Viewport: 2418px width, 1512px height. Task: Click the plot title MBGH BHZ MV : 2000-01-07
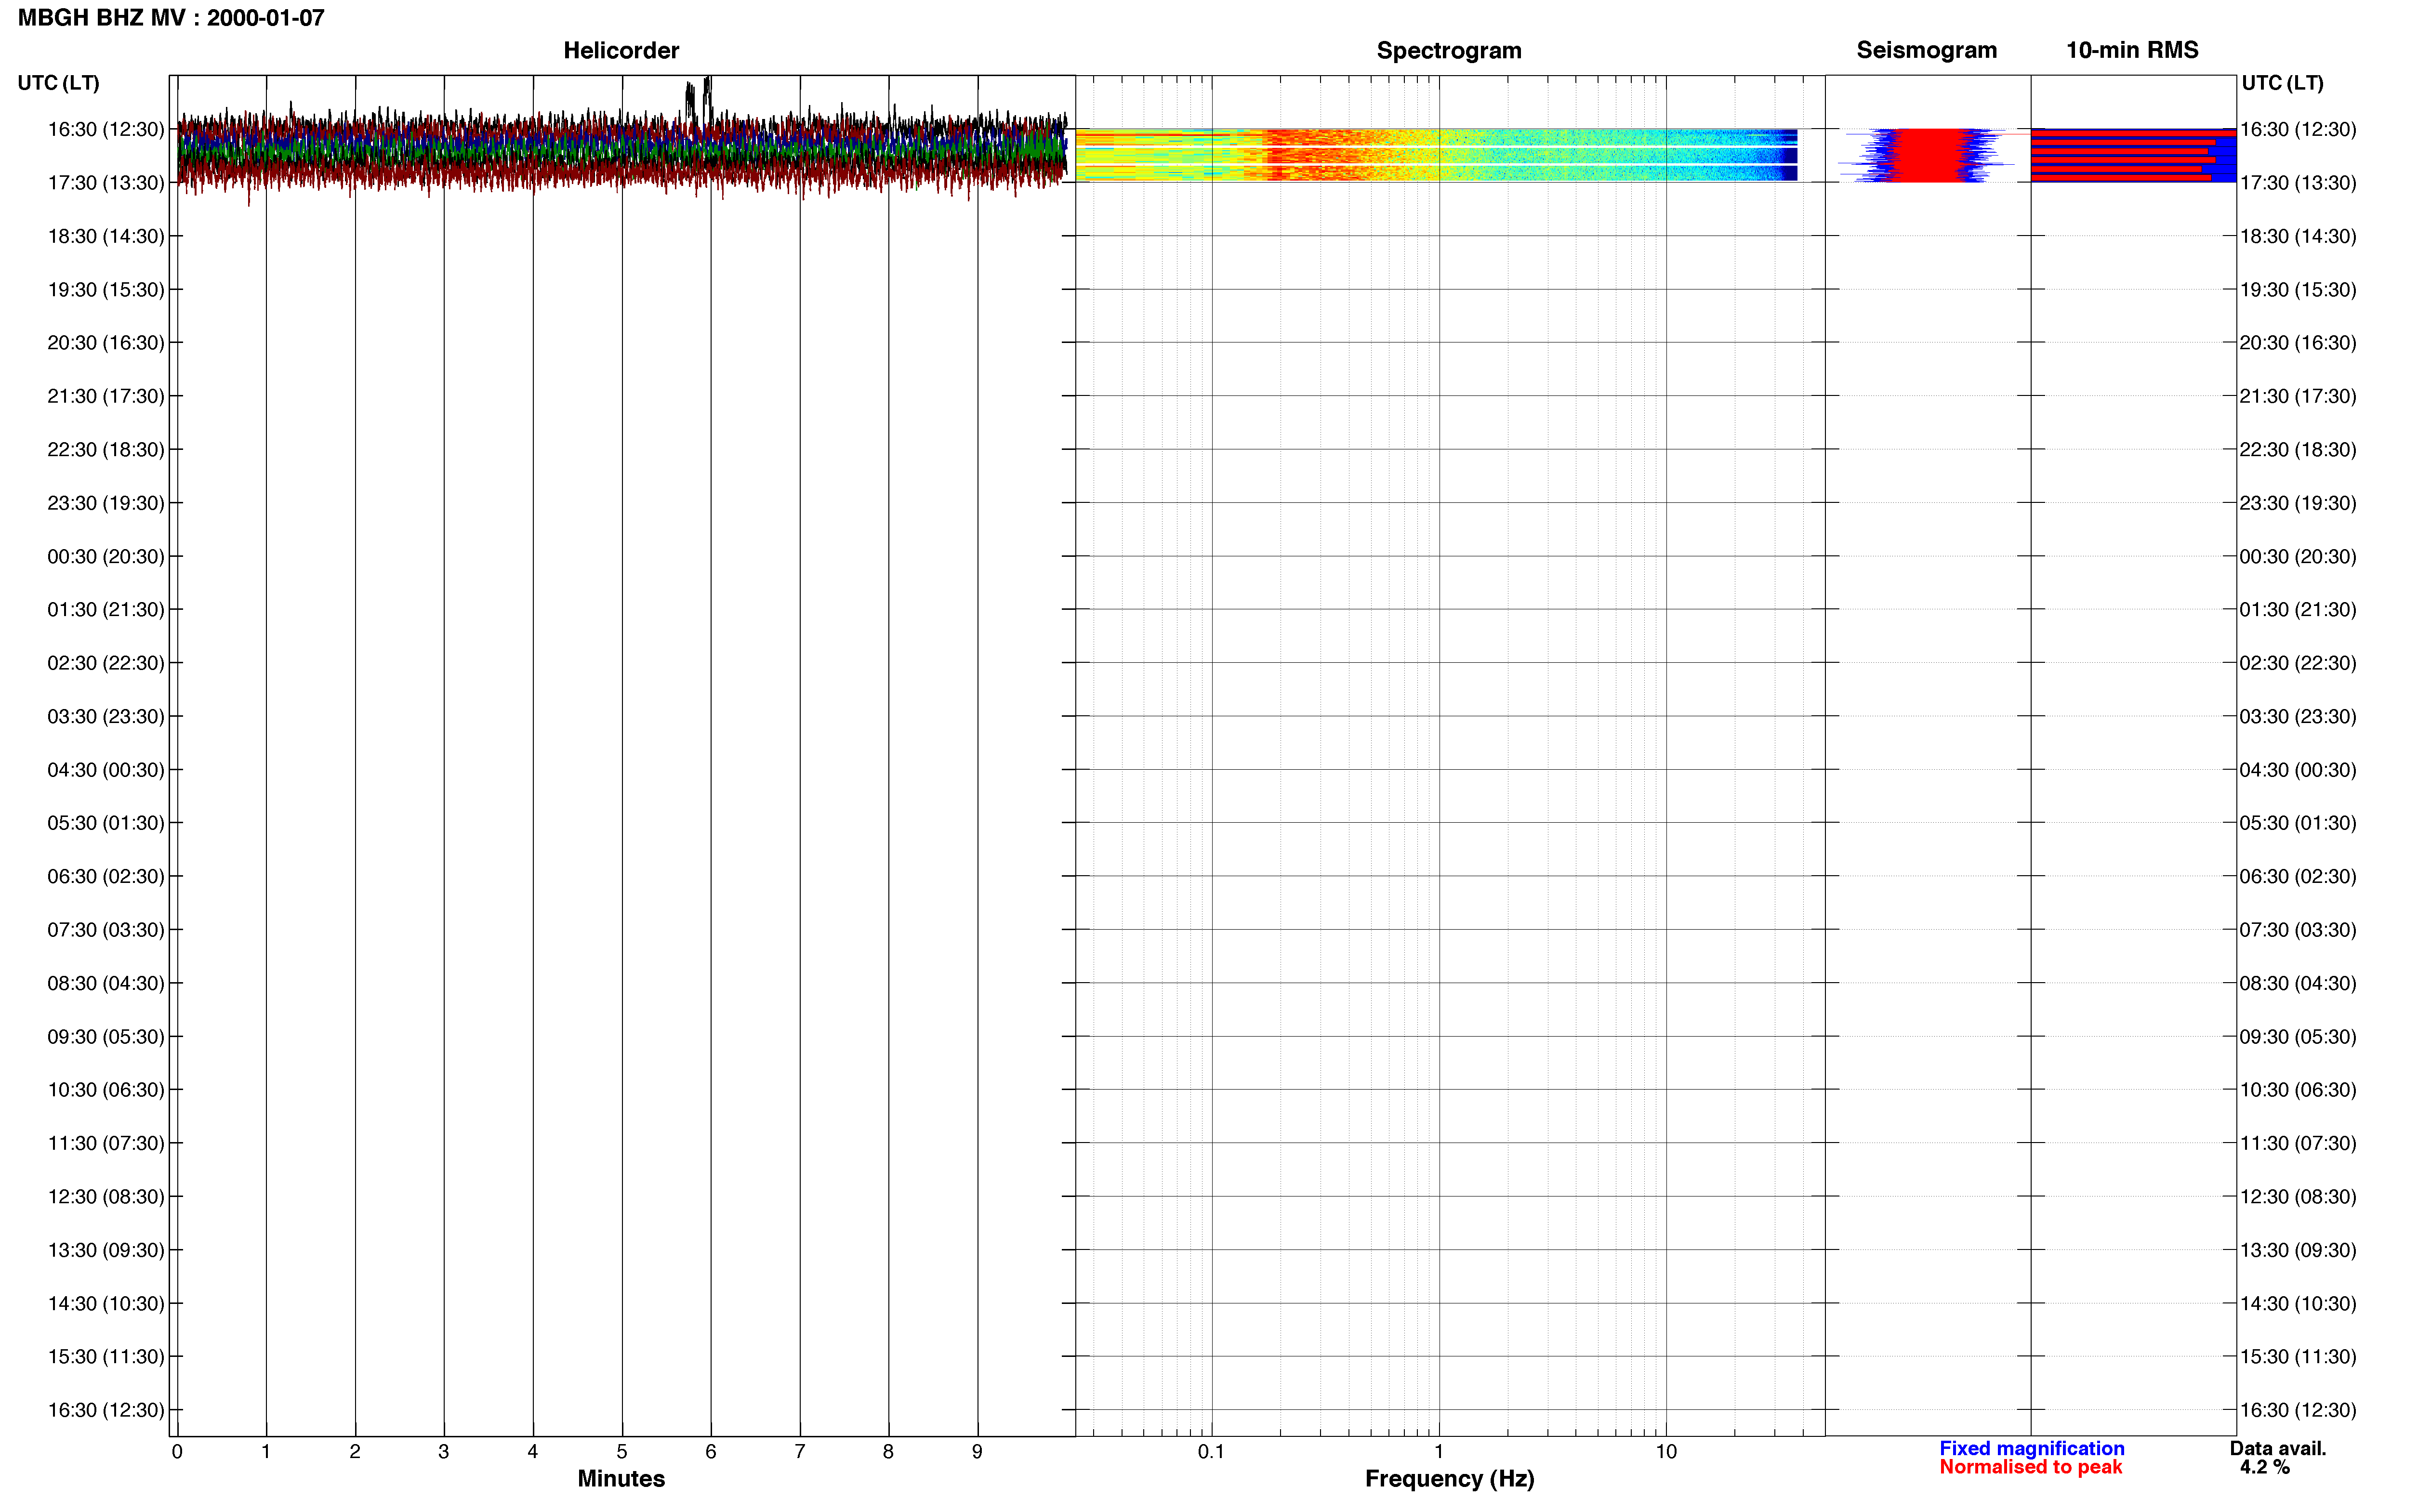(171, 18)
